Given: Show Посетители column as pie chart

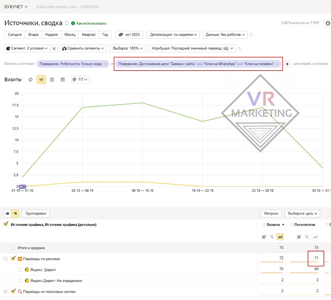Looking at the screenshot, I should (x=299, y=237).
